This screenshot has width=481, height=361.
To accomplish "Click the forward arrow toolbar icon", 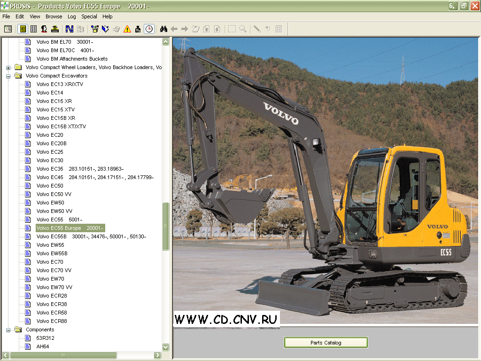I will (185, 29).
